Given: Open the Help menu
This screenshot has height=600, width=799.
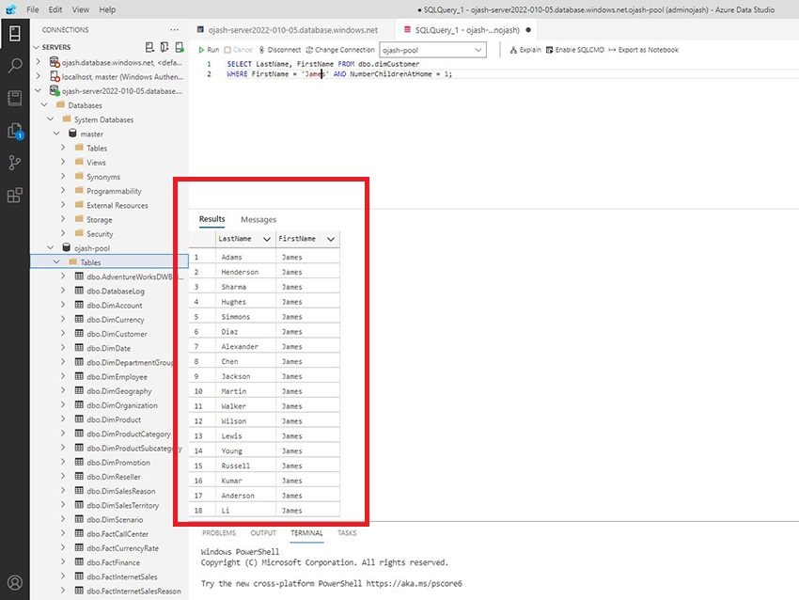Looking at the screenshot, I should click(107, 9).
